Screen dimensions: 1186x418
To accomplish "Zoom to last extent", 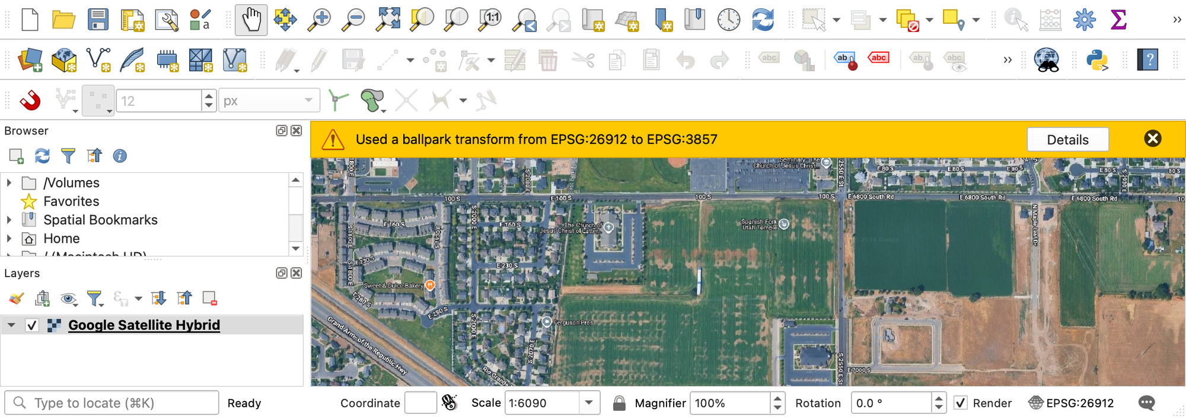I will click(525, 20).
